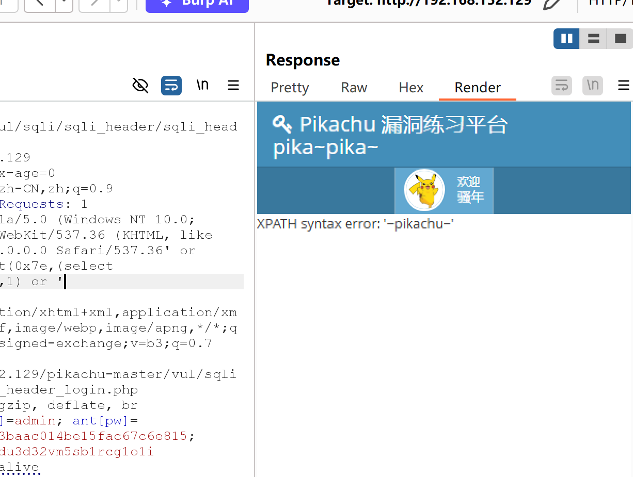The image size is (633, 477).
Task: Click the la/5.0 (Windows NT 10.0; line
Action: coord(98,220)
